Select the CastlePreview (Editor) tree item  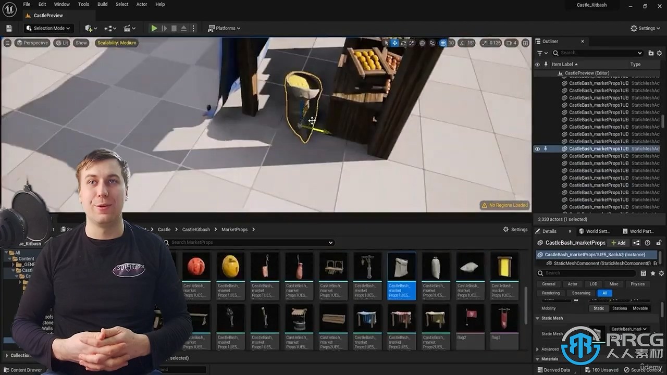[587, 73]
